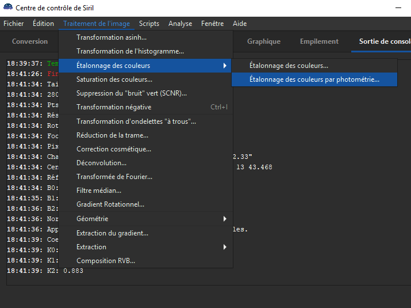Viewport: 411px width, 308px height.
Task: Click console line K2: 0.883
Action: coord(45,271)
